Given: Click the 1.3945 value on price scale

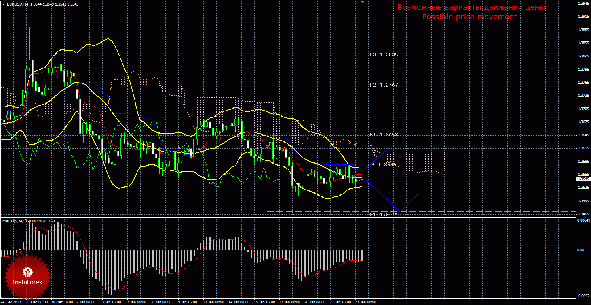Looking at the screenshot, I should 582,4.
